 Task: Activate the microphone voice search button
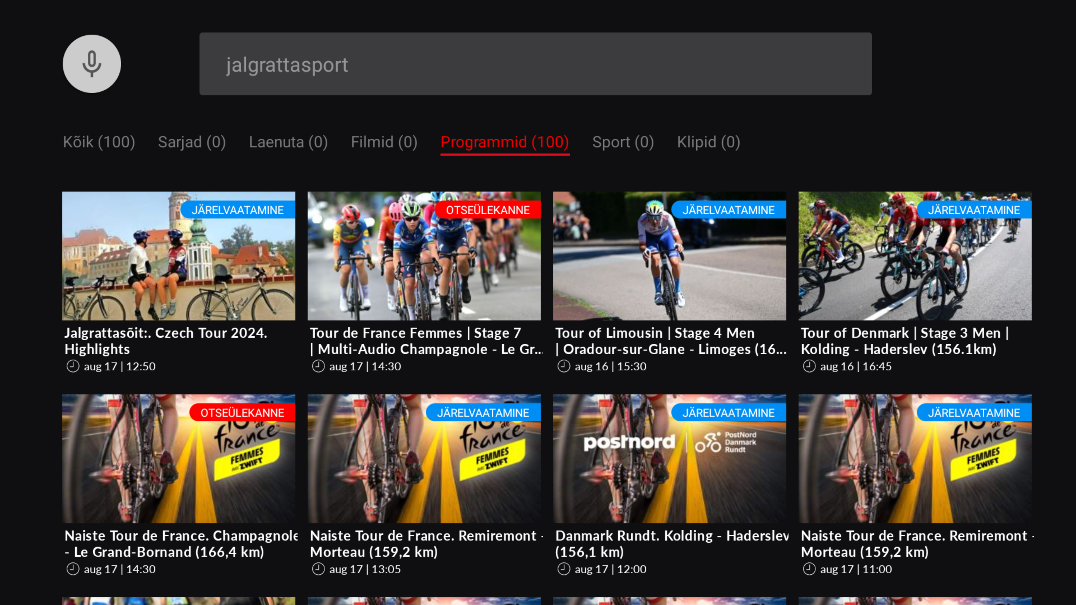92,64
